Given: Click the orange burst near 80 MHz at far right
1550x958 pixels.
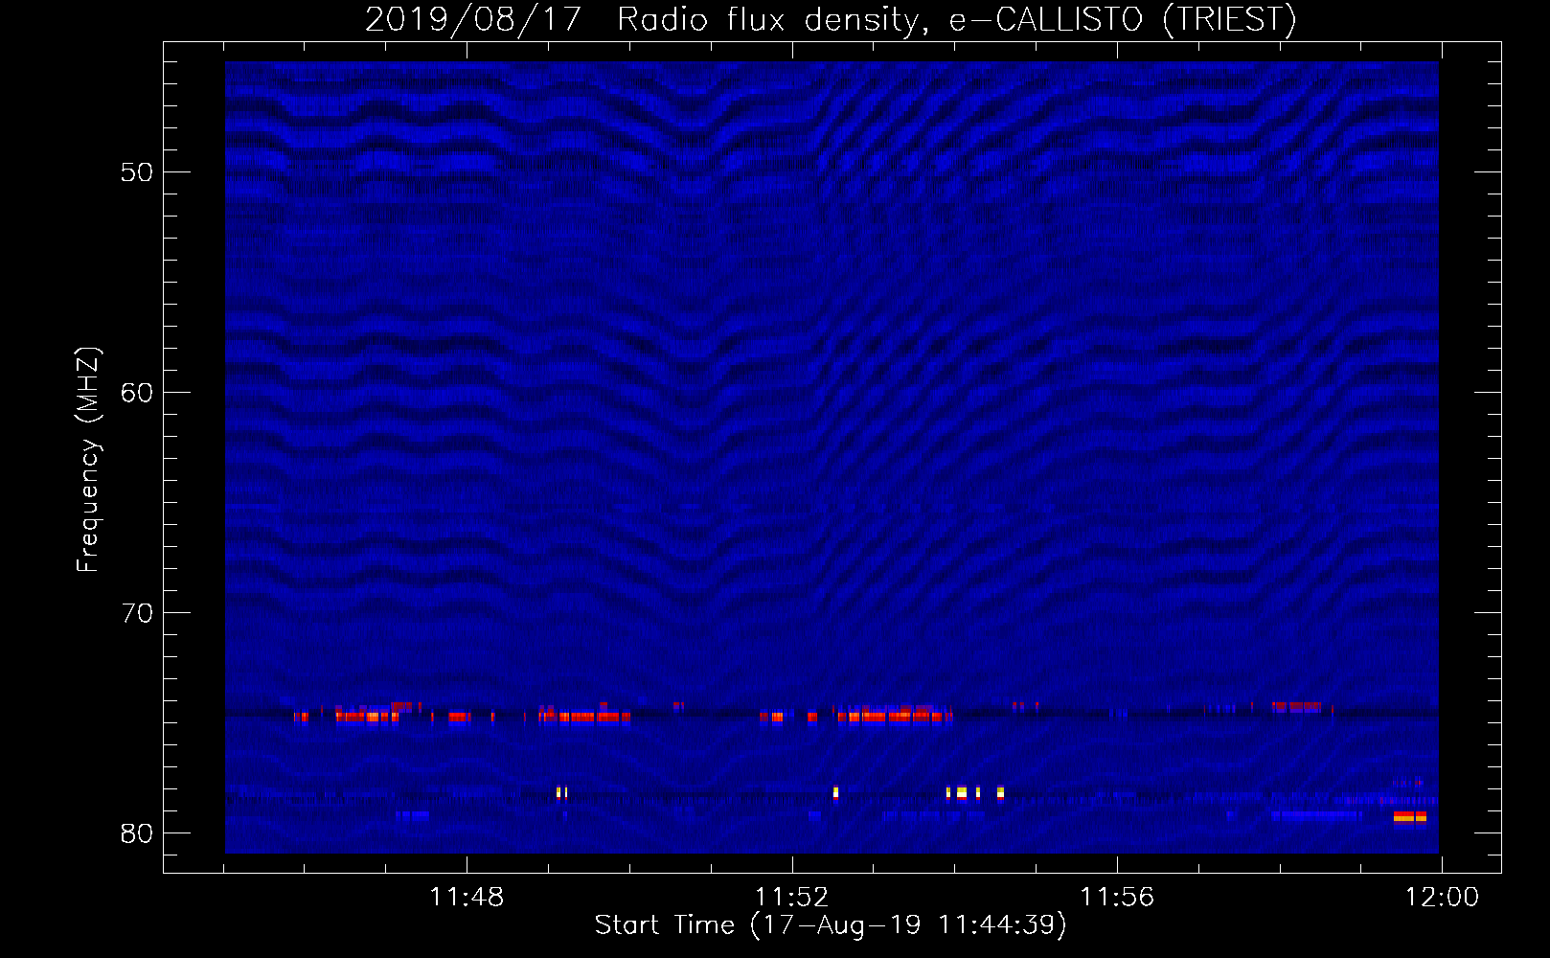Looking at the screenshot, I should pos(1410,817).
